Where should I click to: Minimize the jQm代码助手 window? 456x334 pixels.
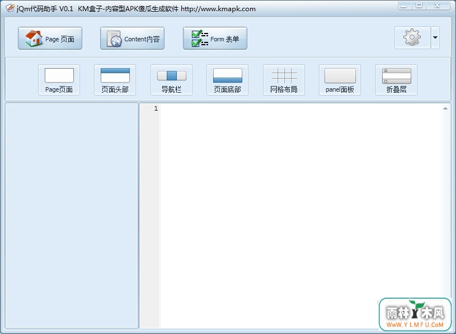tap(404, 5)
